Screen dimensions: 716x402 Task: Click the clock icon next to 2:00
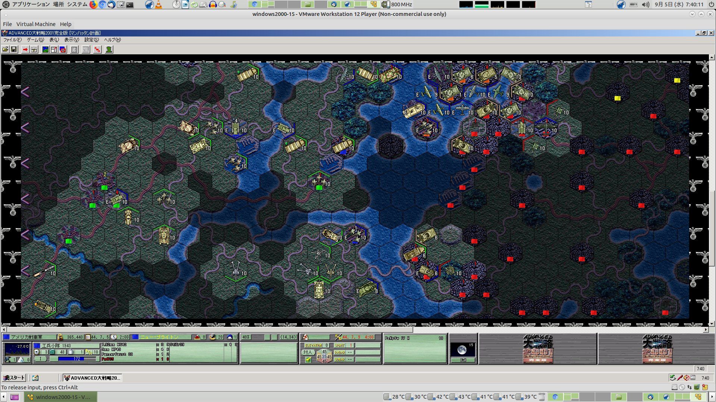(114, 337)
